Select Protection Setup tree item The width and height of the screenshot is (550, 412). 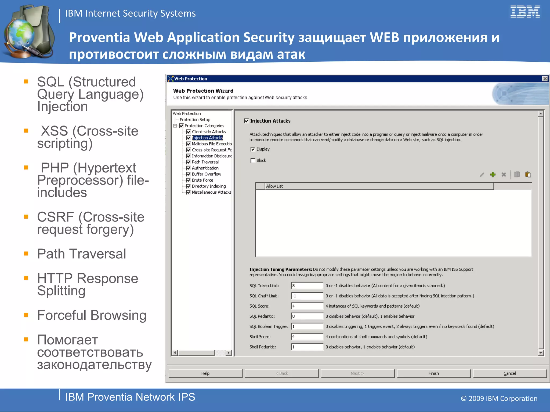click(195, 120)
